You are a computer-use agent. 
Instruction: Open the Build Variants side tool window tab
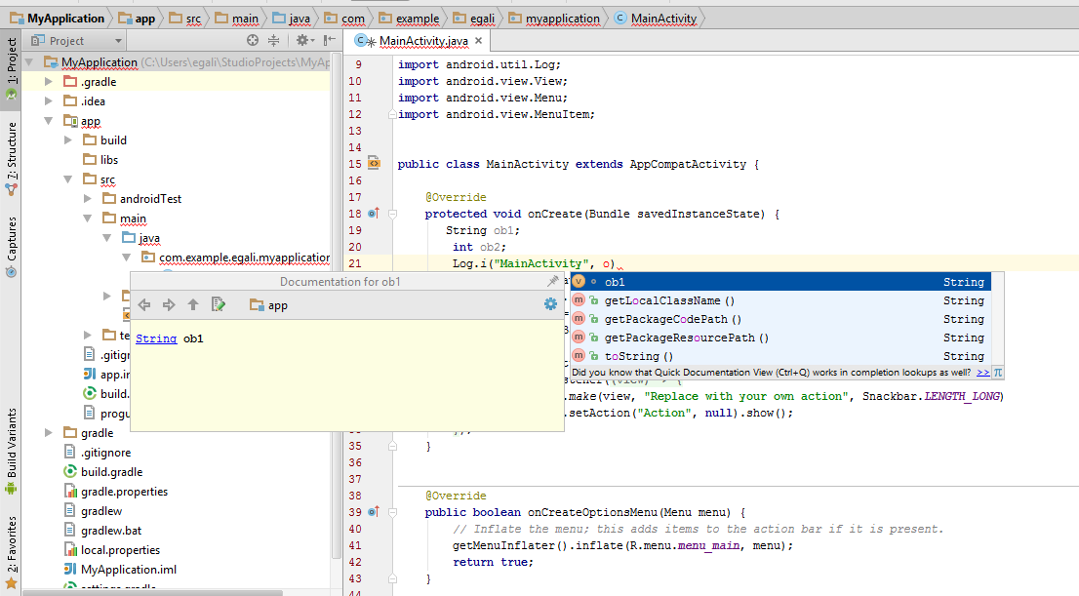11,451
